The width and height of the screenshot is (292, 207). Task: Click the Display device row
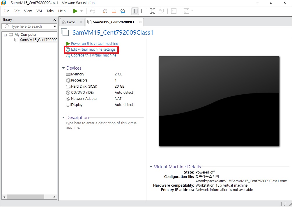click(100, 105)
